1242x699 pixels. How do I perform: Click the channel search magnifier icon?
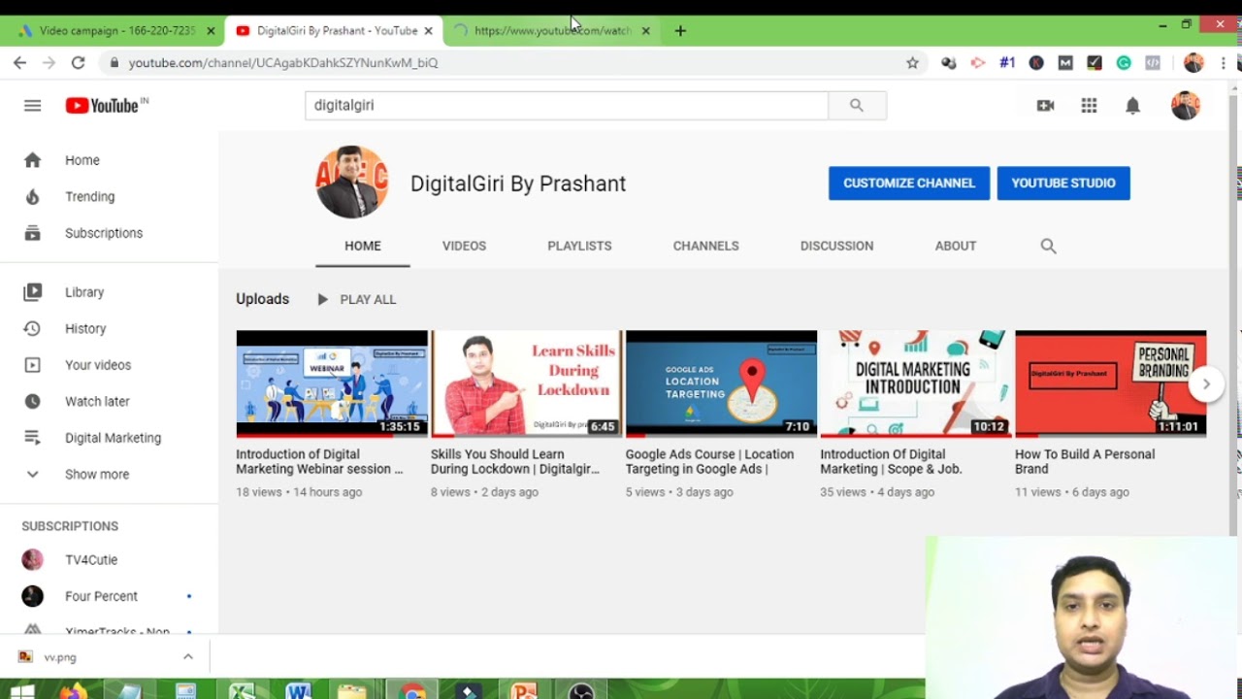[1048, 247]
